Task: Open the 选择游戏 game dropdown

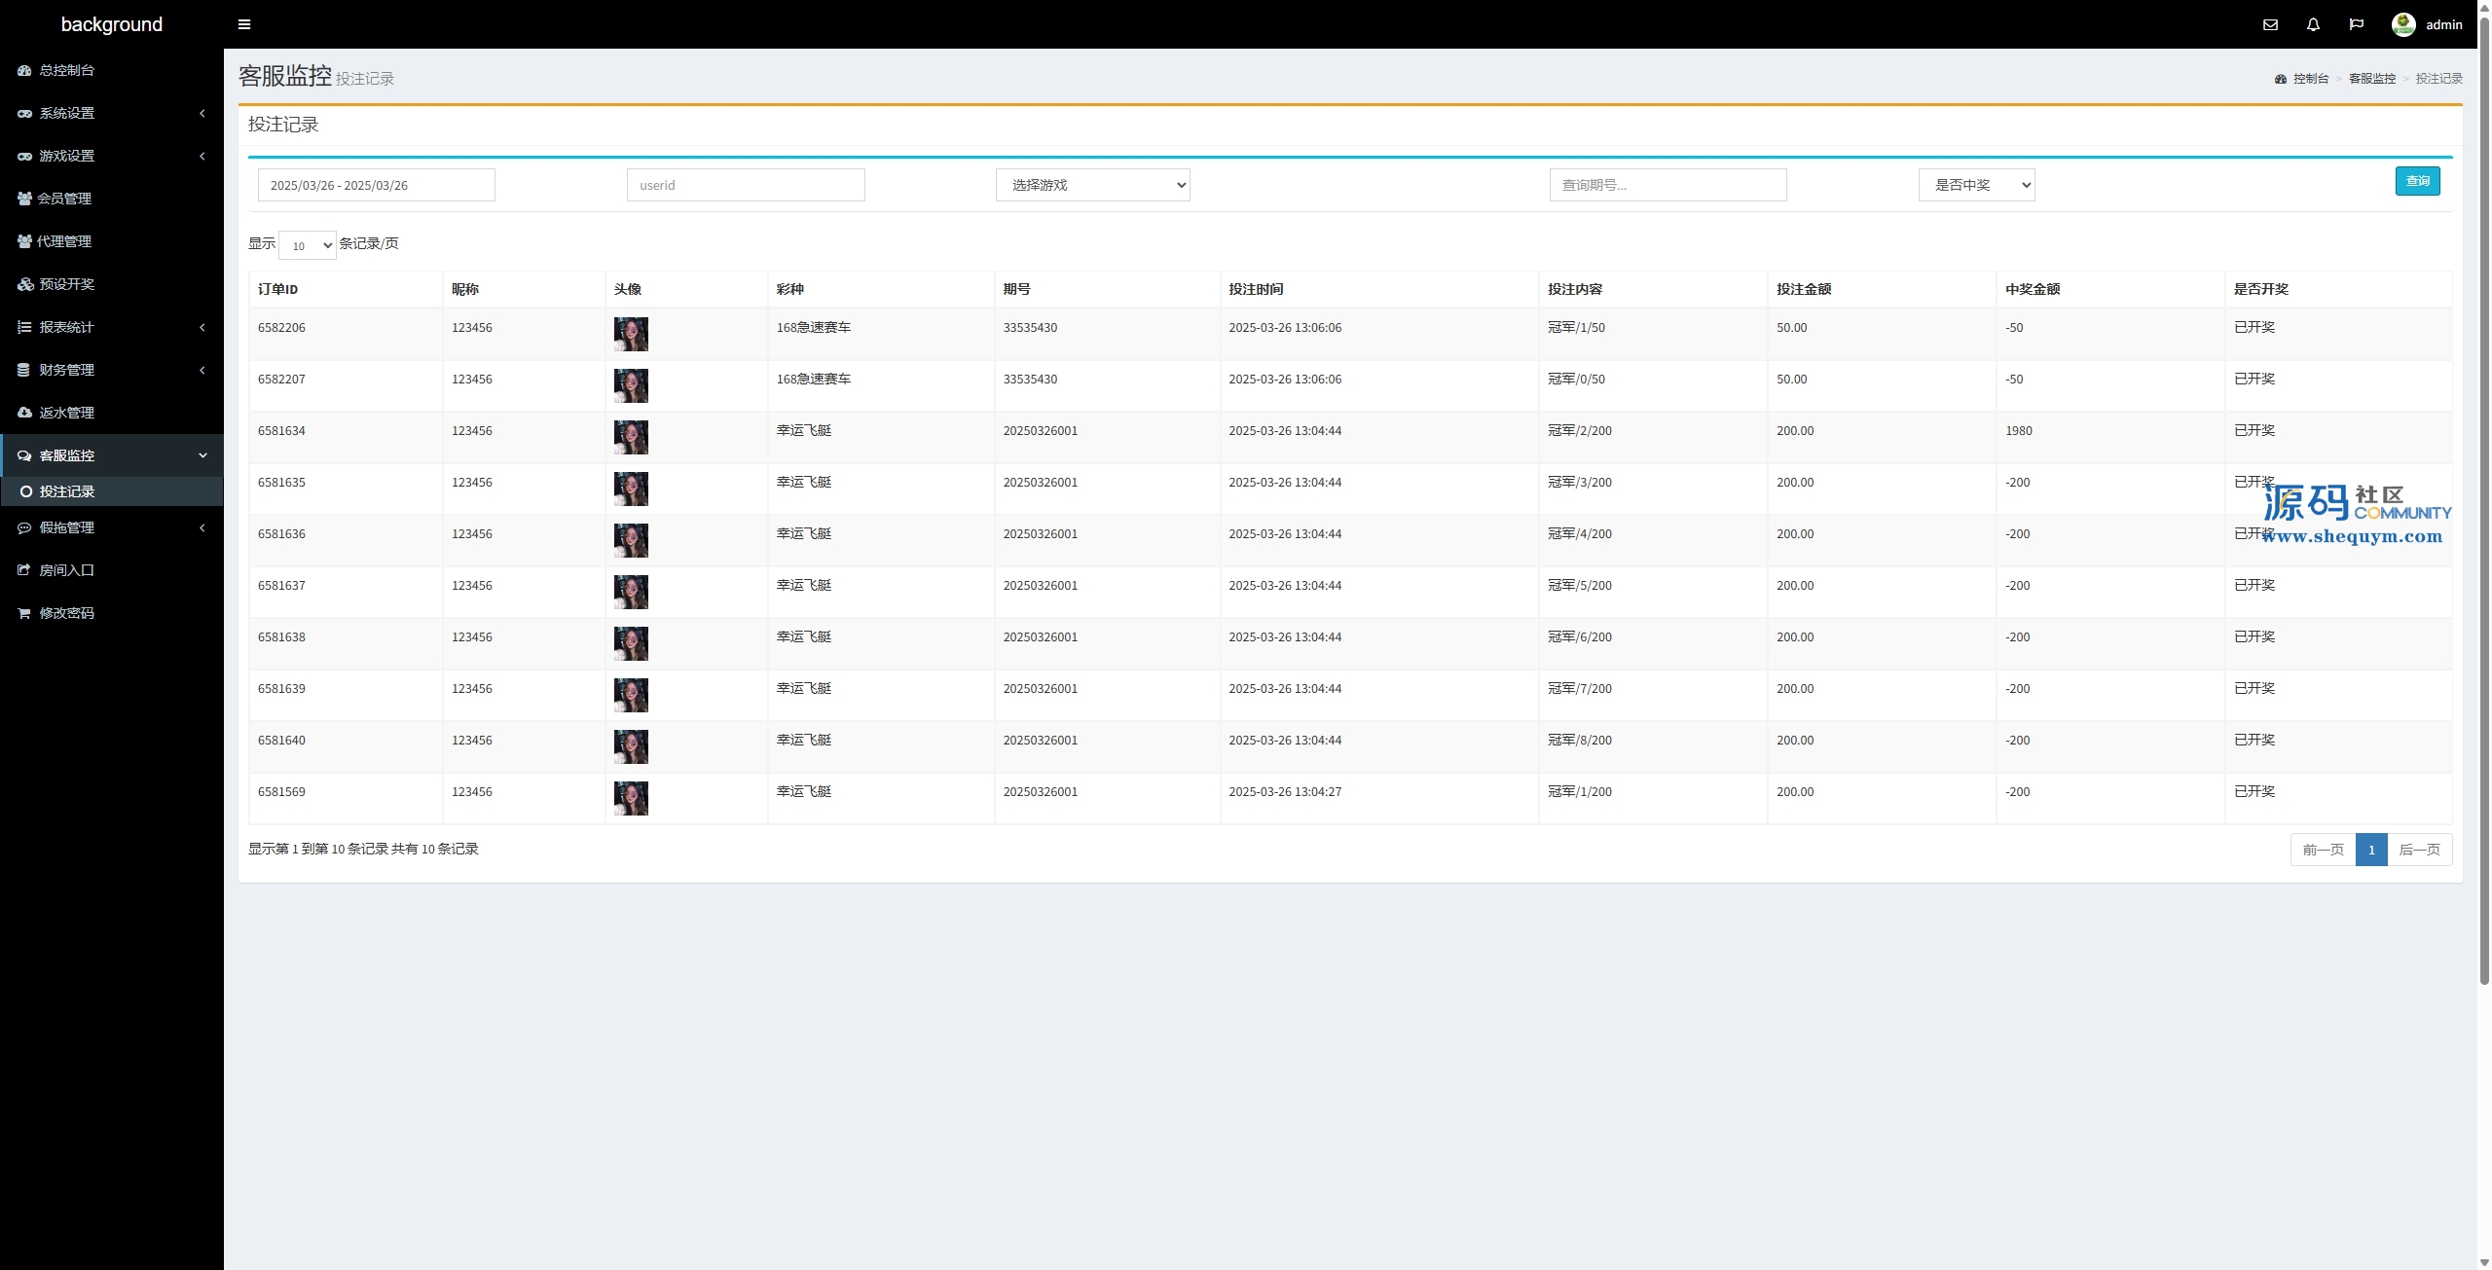Action: [1092, 185]
